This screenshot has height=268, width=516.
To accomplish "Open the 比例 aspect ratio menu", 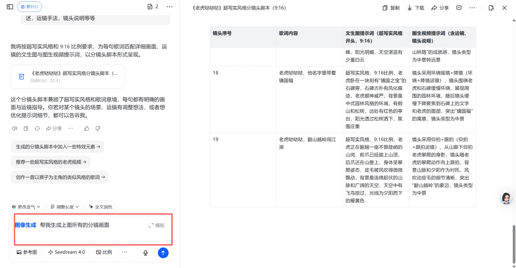I will pos(104,252).
